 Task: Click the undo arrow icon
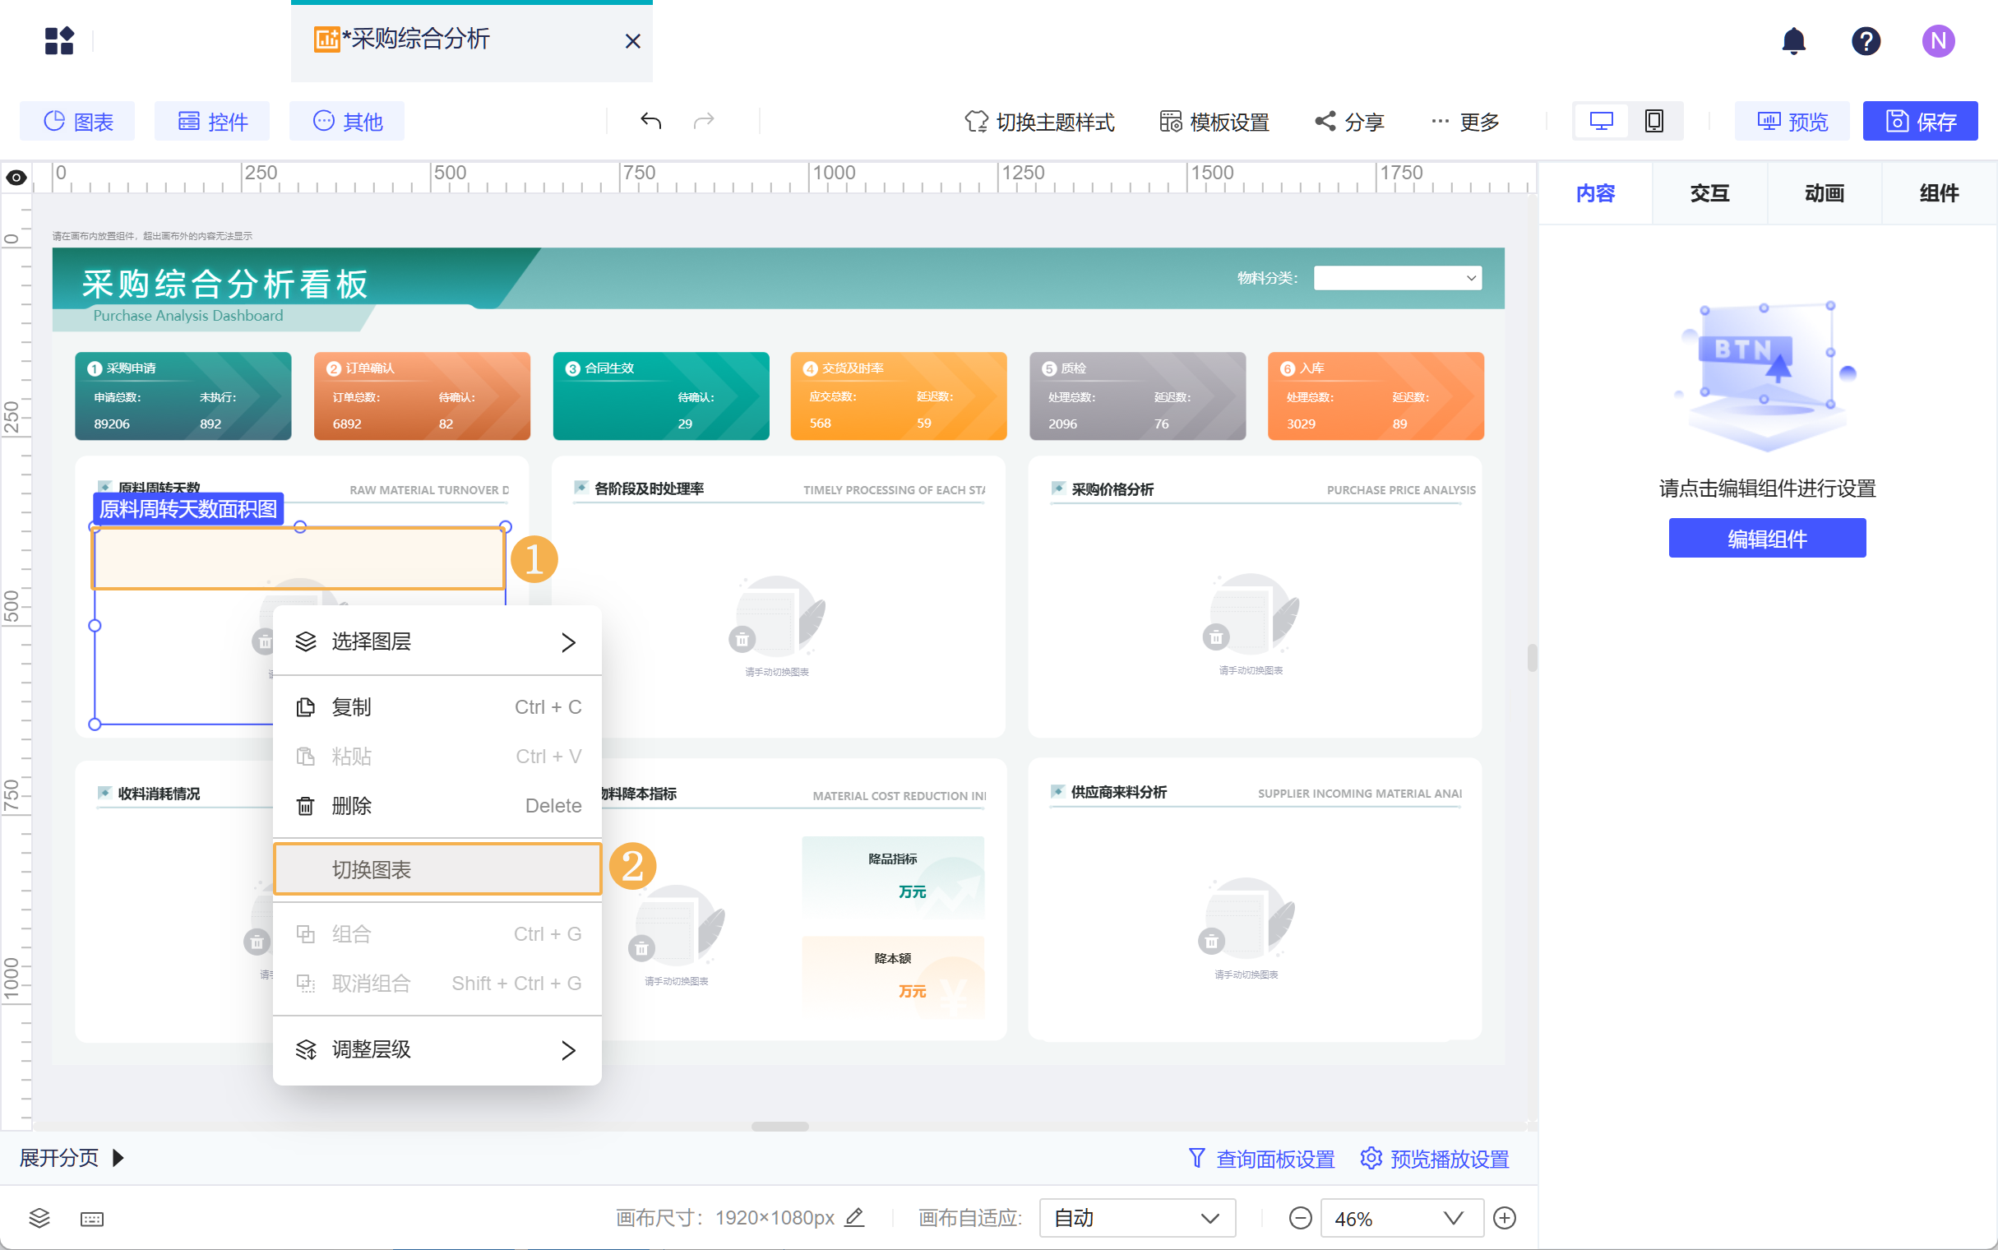pyautogui.click(x=650, y=122)
